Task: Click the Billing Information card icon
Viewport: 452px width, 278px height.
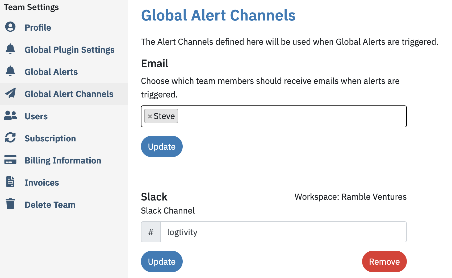Action: point(10,160)
